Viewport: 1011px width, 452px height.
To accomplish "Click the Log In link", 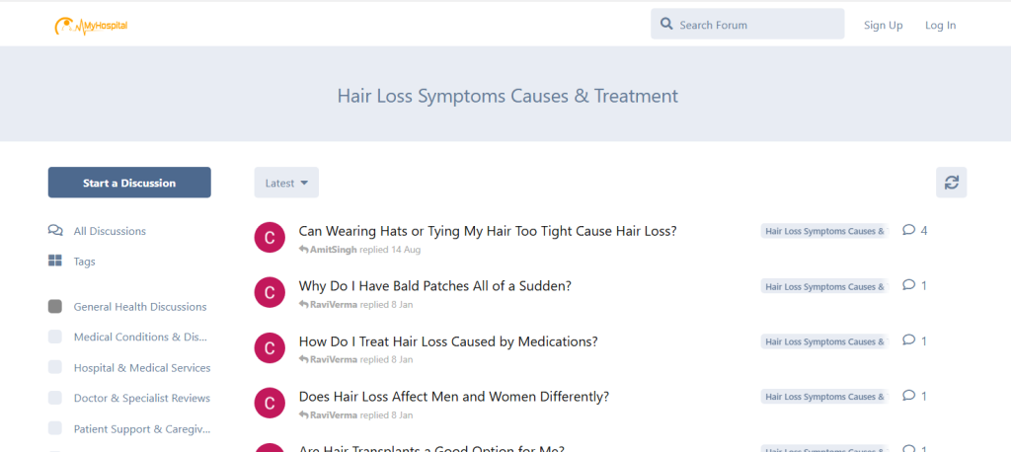I will pyautogui.click(x=940, y=25).
